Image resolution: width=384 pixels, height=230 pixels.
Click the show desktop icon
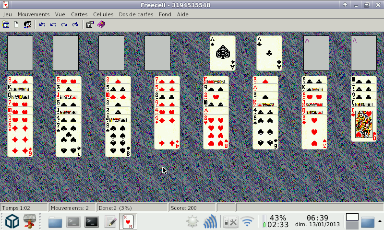(368, 222)
